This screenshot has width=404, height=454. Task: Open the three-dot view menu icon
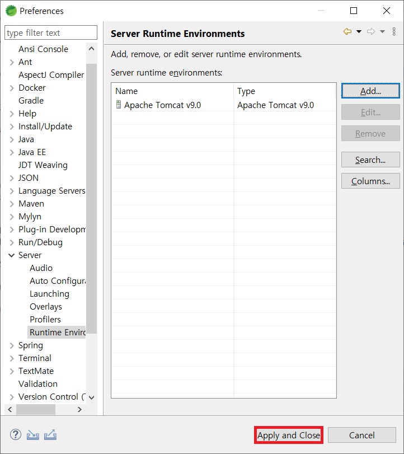[x=394, y=31]
